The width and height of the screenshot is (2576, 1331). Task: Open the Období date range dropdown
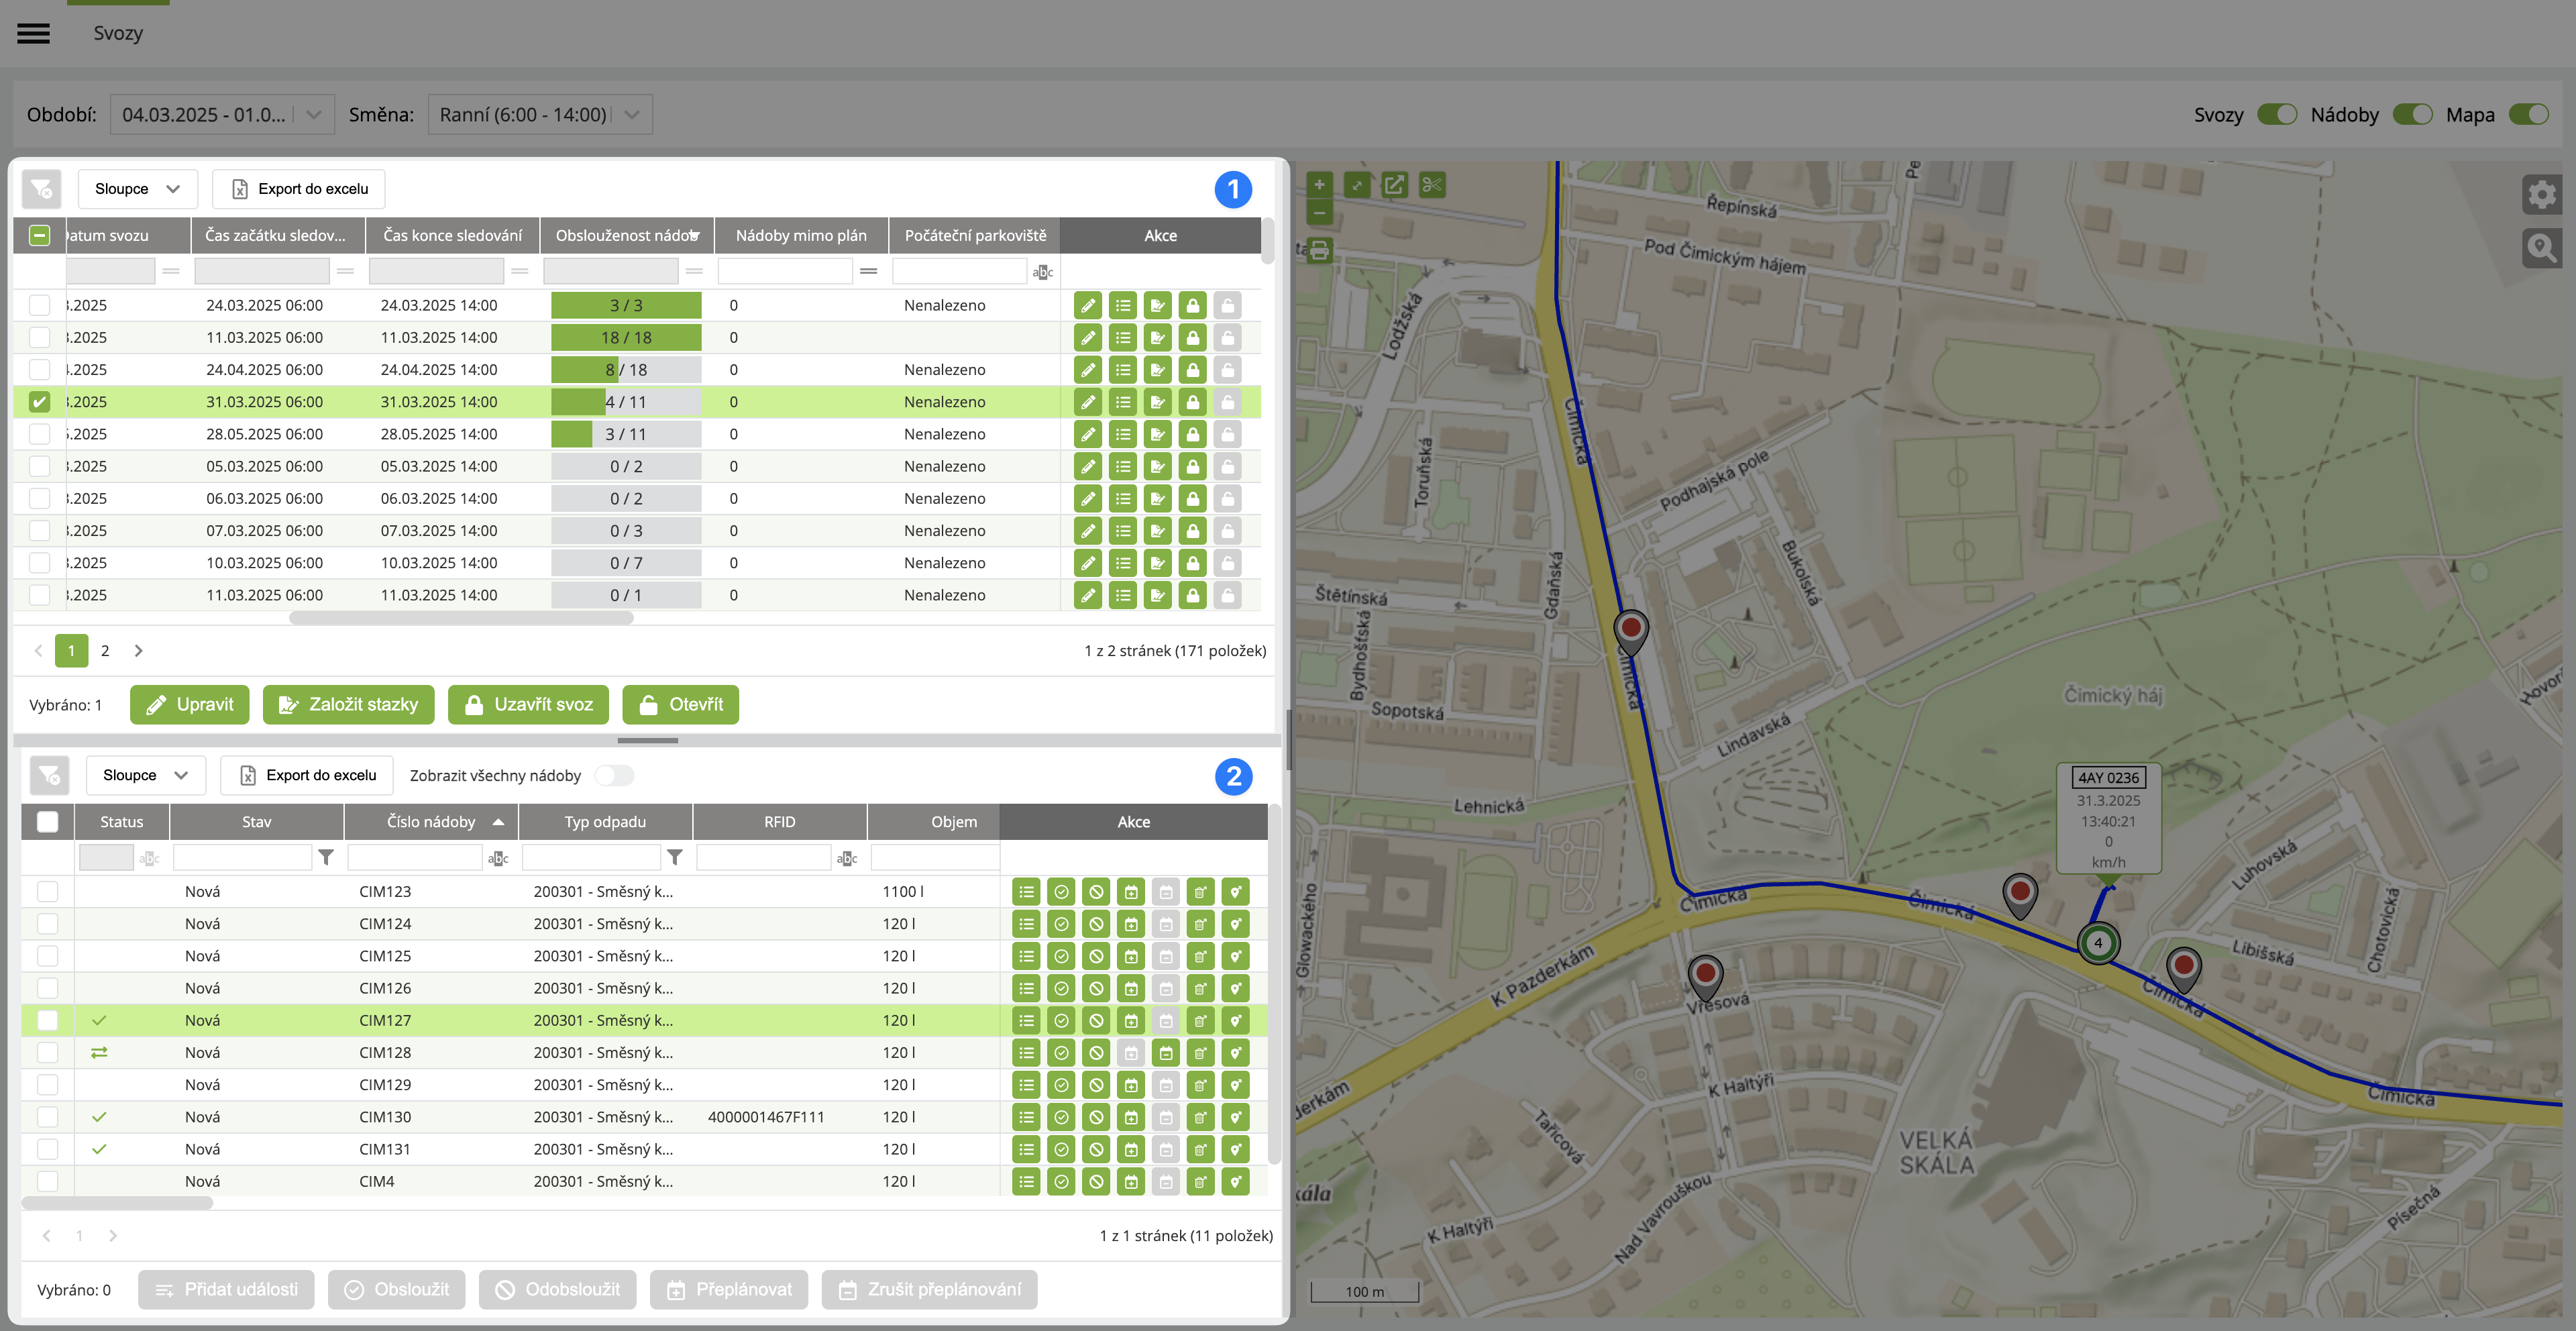pos(222,115)
